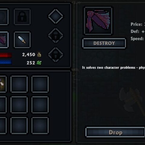Click the gold coin bag icon
The height and width of the screenshot is (145, 145).
coord(39,54)
